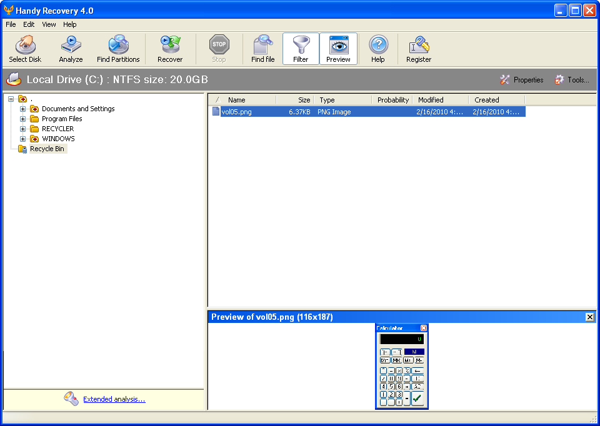Viewport: 600px width, 426px height.
Task: Click root folder icon in tree
Action: pyautogui.click(x=22, y=99)
